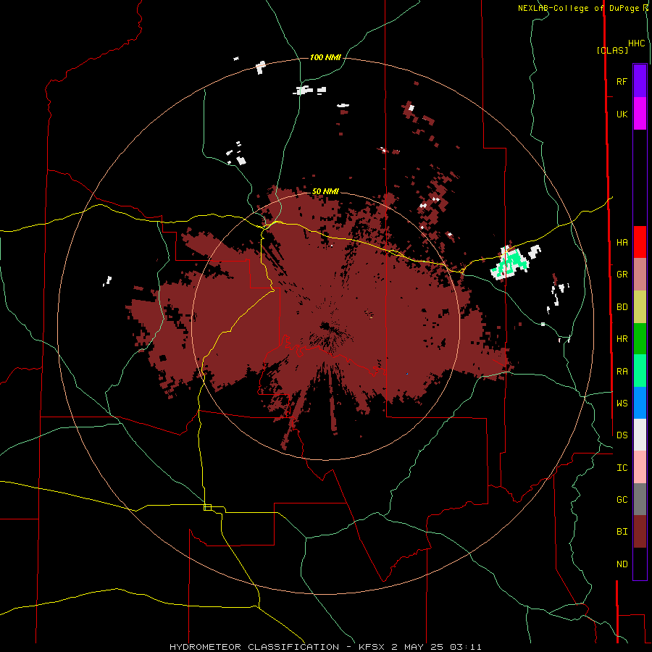Select the BD yellow legend block
The width and height of the screenshot is (652, 652).
click(640, 307)
